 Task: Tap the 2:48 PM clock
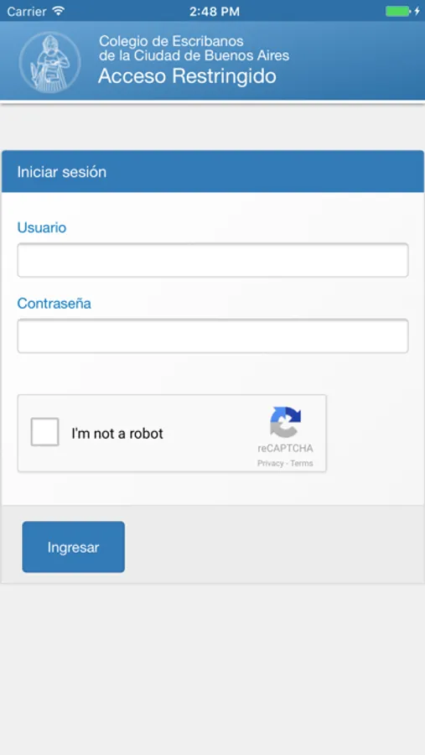click(x=215, y=12)
